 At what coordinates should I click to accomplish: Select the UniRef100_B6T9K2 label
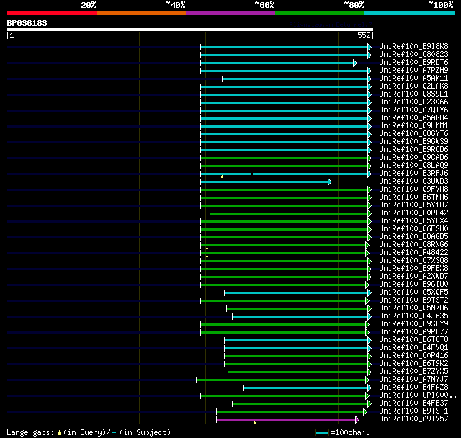point(413,364)
